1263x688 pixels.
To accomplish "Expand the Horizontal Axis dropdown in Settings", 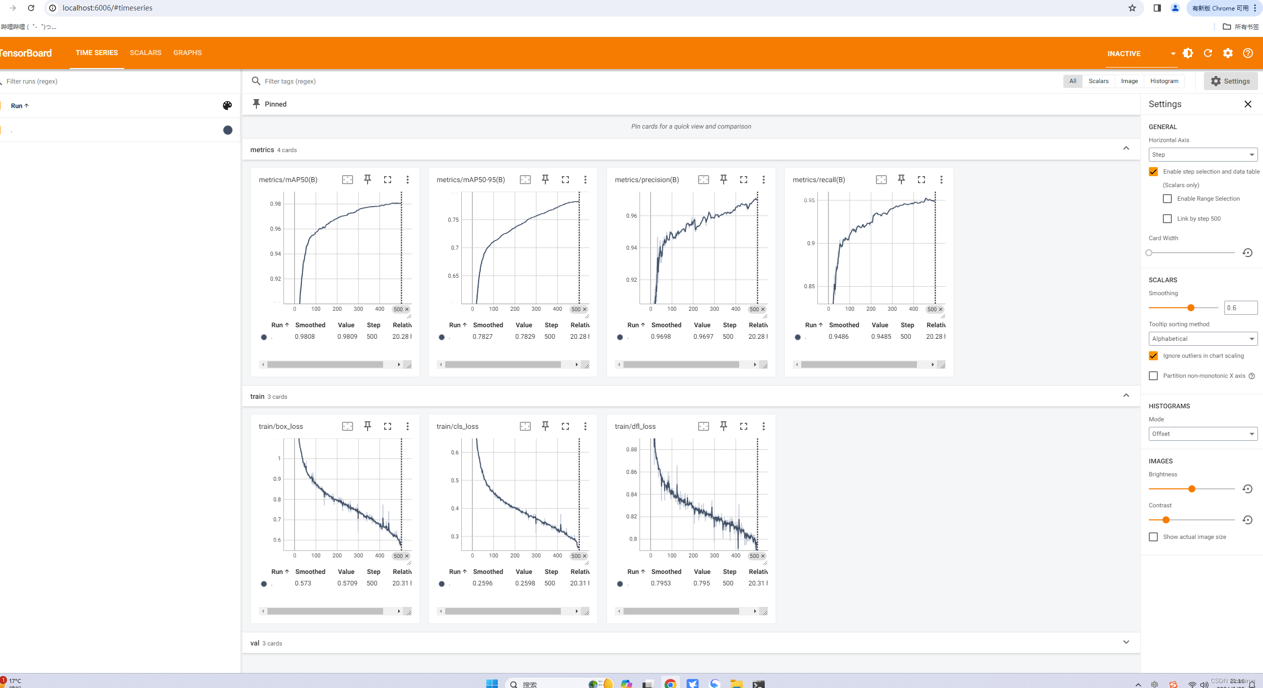I will [x=1202, y=154].
